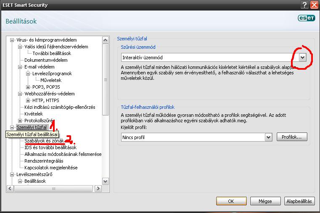Reset using Alapbeállítás button
This screenshot has height=213, width=320.
tap(299, 201)
